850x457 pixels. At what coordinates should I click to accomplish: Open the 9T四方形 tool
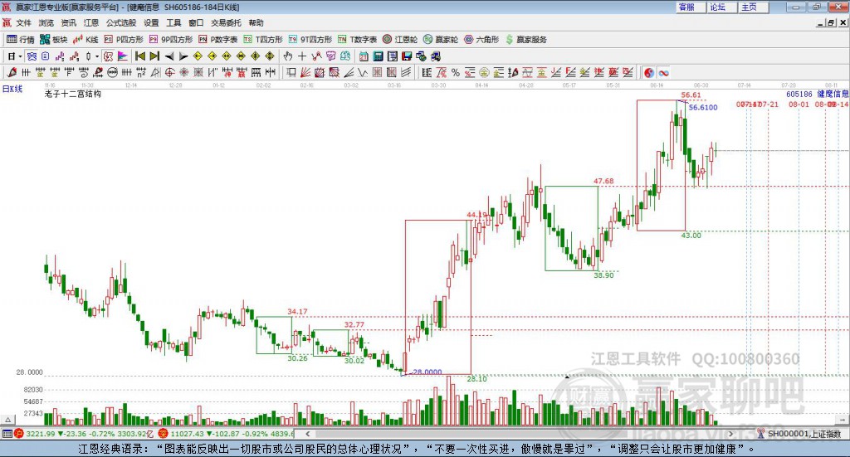click(310, 40)
